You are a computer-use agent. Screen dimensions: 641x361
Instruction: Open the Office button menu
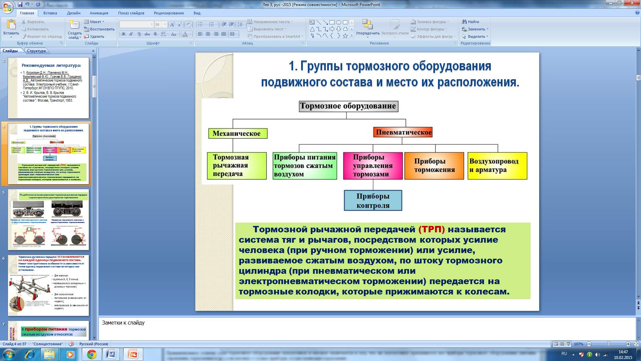[7, 7]
